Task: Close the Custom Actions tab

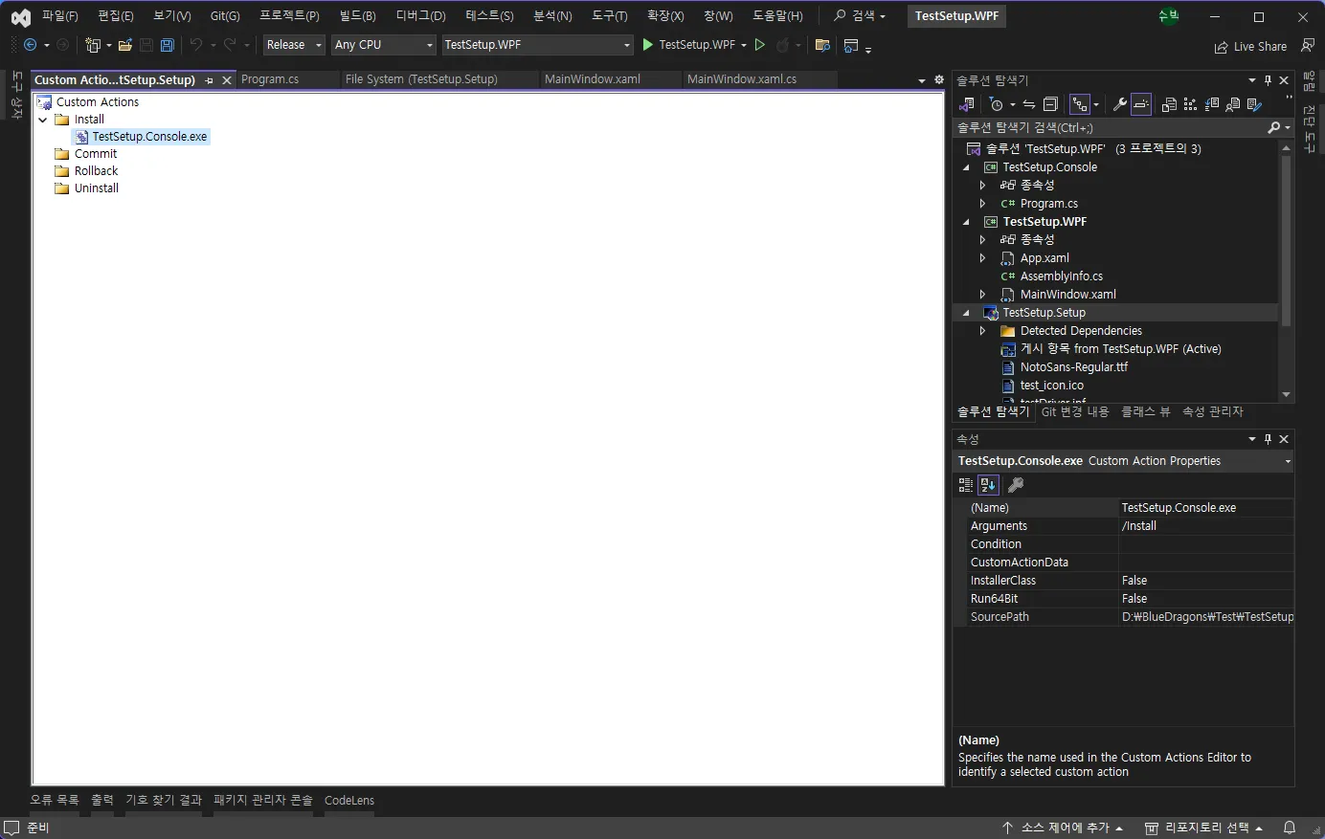Action: pyautogui.click(x=227, y=80)
